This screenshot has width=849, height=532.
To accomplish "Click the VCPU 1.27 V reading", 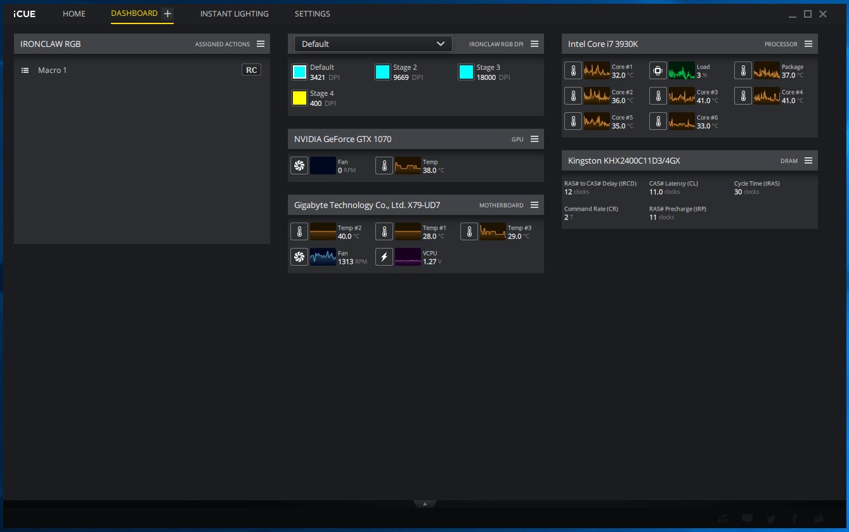I will pos(432,262).
